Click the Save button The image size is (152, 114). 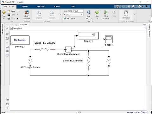pos(11,15)
